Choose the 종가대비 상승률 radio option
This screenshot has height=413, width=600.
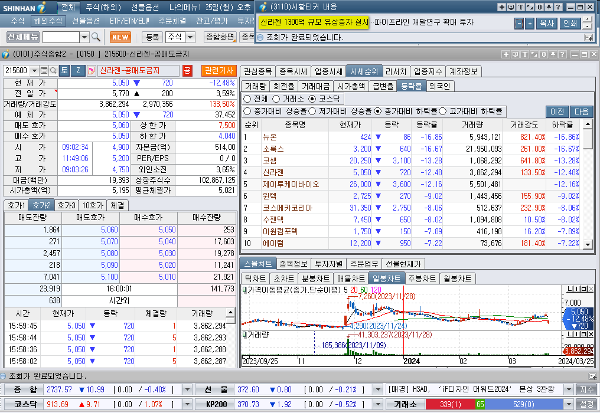pyautogui.click(x=247, y=112)
